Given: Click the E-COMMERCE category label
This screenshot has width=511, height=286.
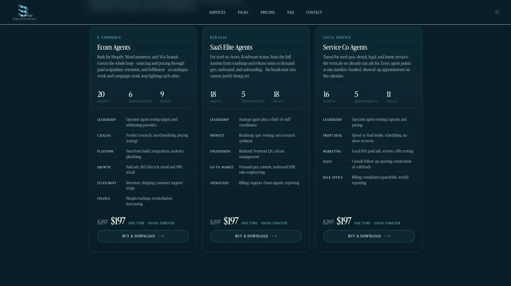Looking at the screenshot, I should (109, 37).
